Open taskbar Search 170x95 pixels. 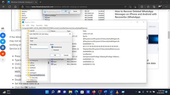pyautogui.click(x=53, y=92)
